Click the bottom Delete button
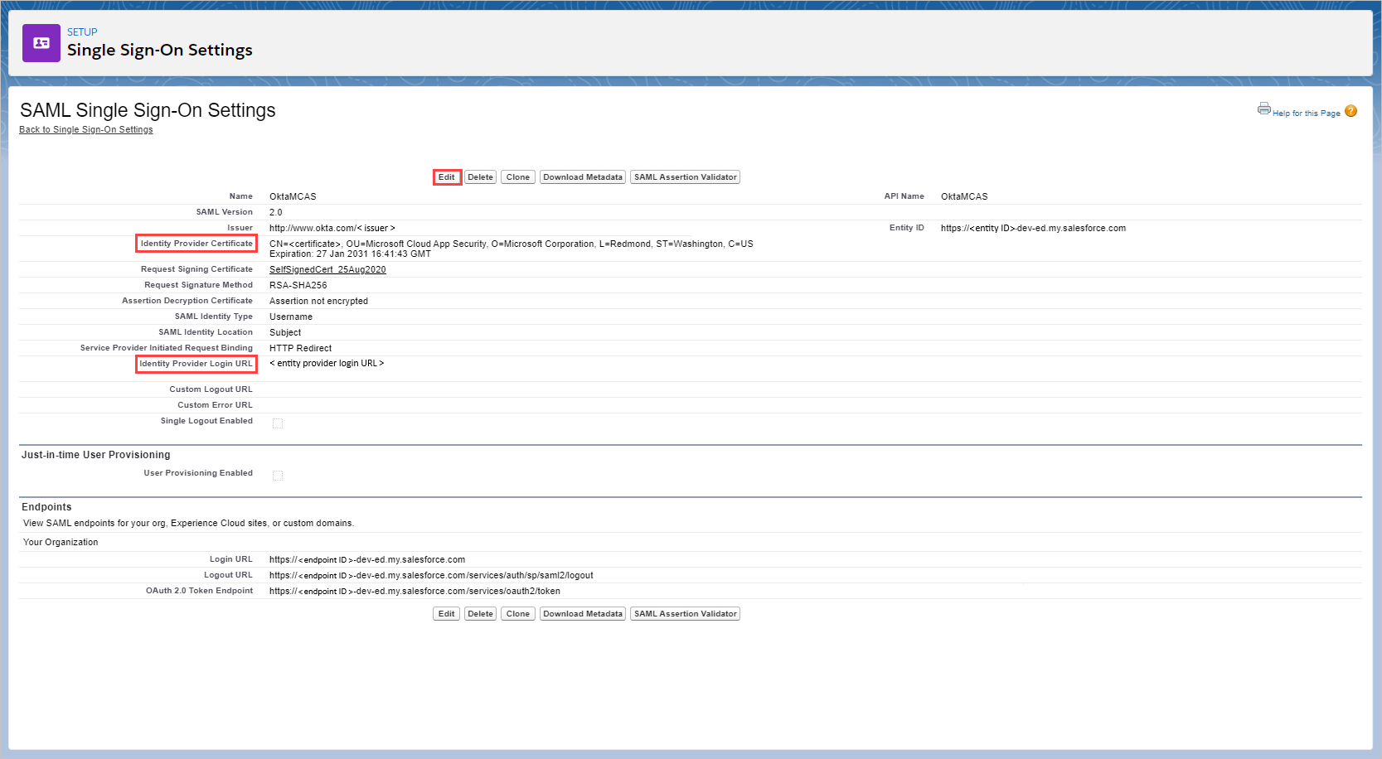Viewport: 1382px width, 759px height. [480, 613]
